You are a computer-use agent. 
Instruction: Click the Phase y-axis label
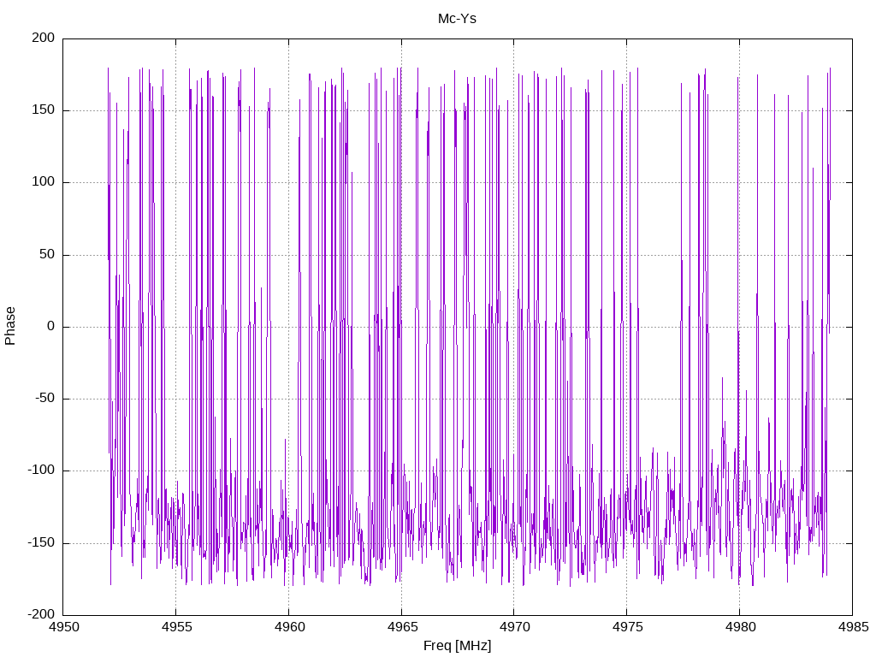[10, 326]
